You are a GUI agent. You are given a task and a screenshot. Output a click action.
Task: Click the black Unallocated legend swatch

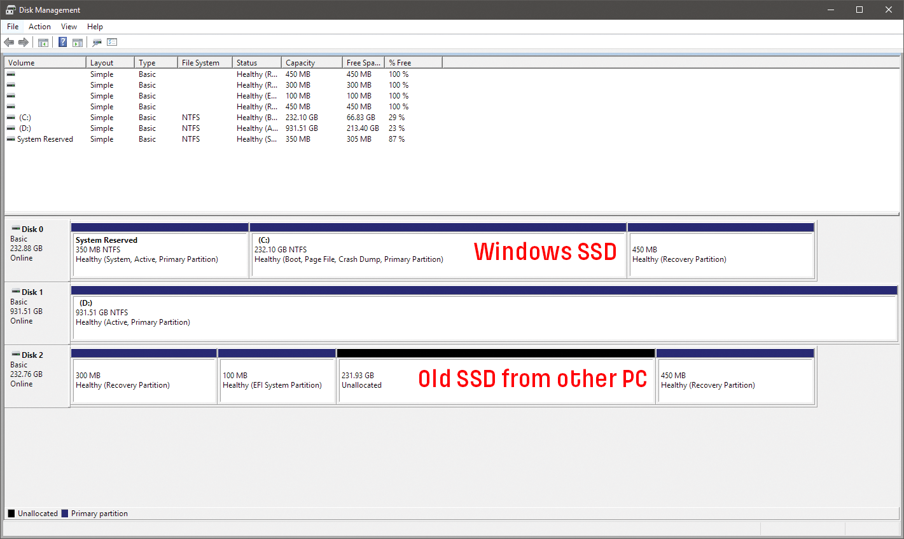[x=10, y=513]
